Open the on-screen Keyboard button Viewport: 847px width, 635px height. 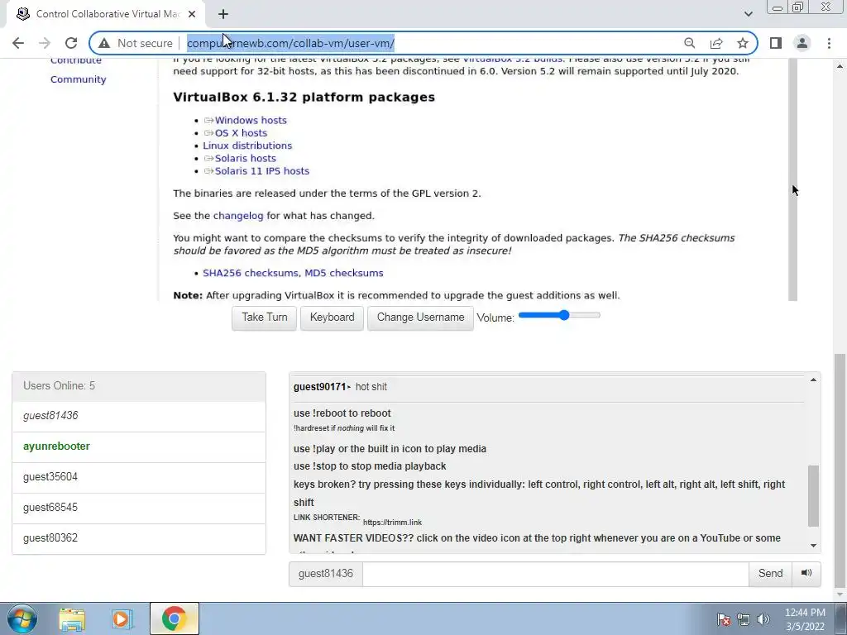[332, 318]
